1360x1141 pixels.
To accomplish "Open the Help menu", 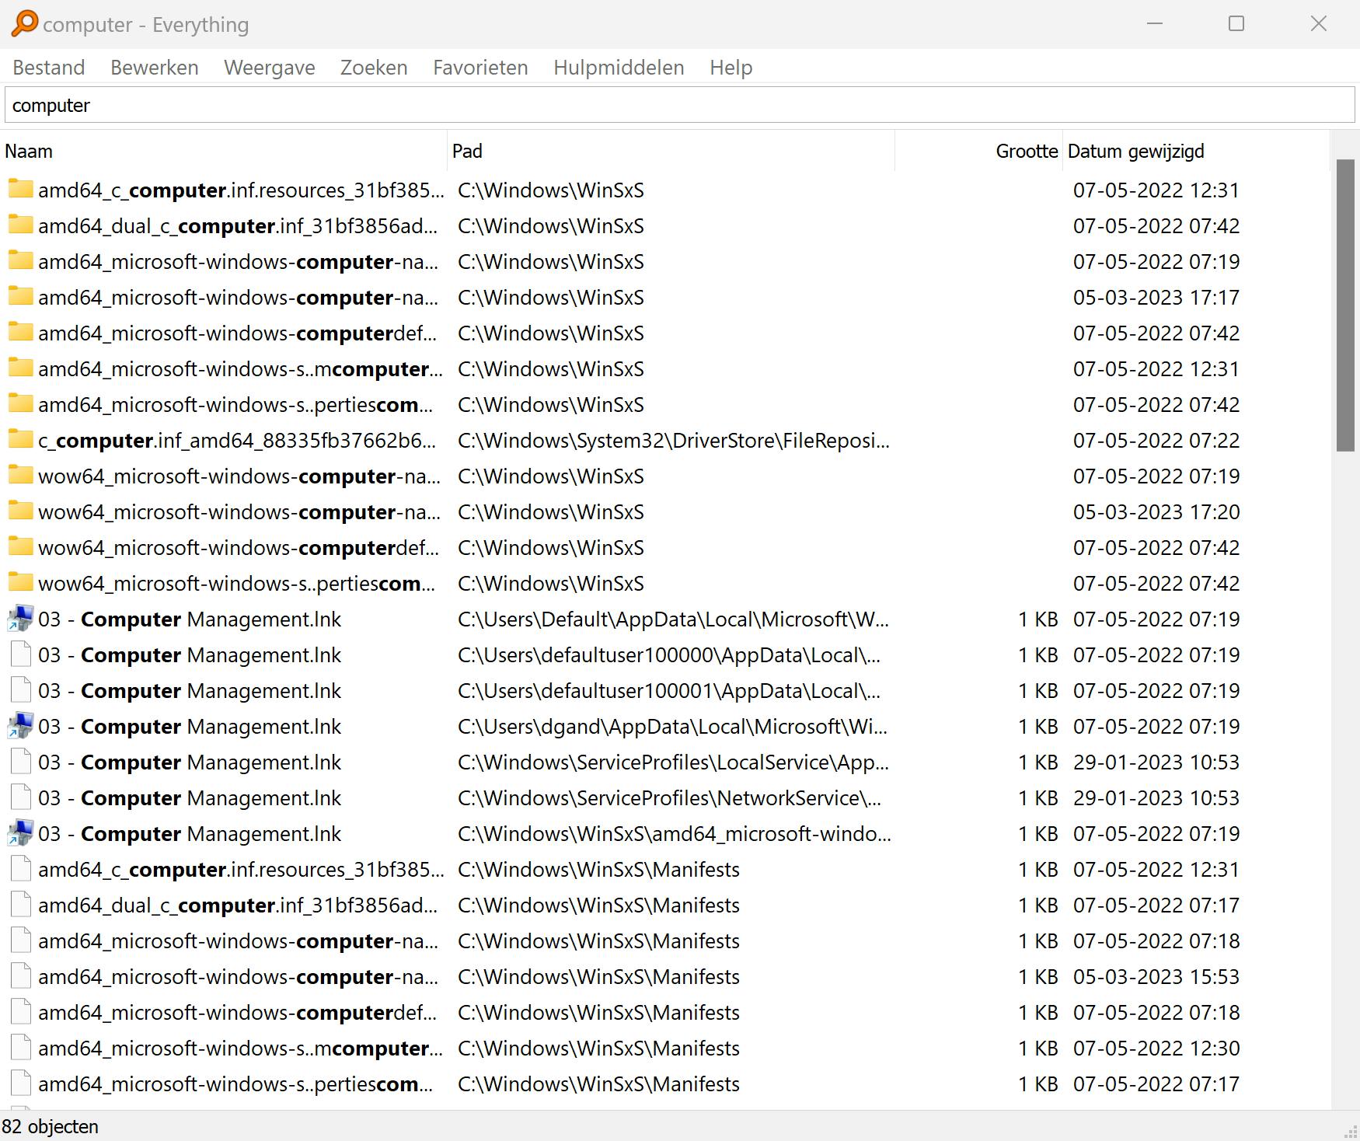I will click(x=731, y=68).
